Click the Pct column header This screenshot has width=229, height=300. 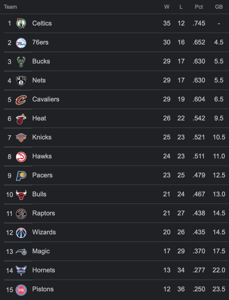tap(199, 7)
